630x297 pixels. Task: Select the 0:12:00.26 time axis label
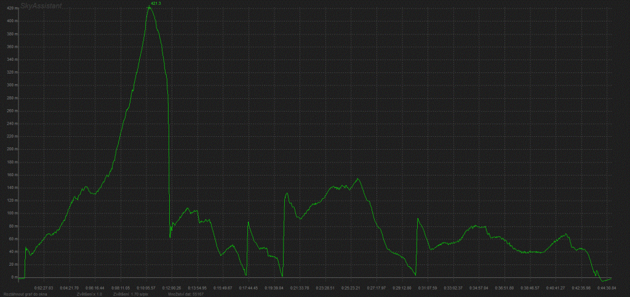(172, 287)
